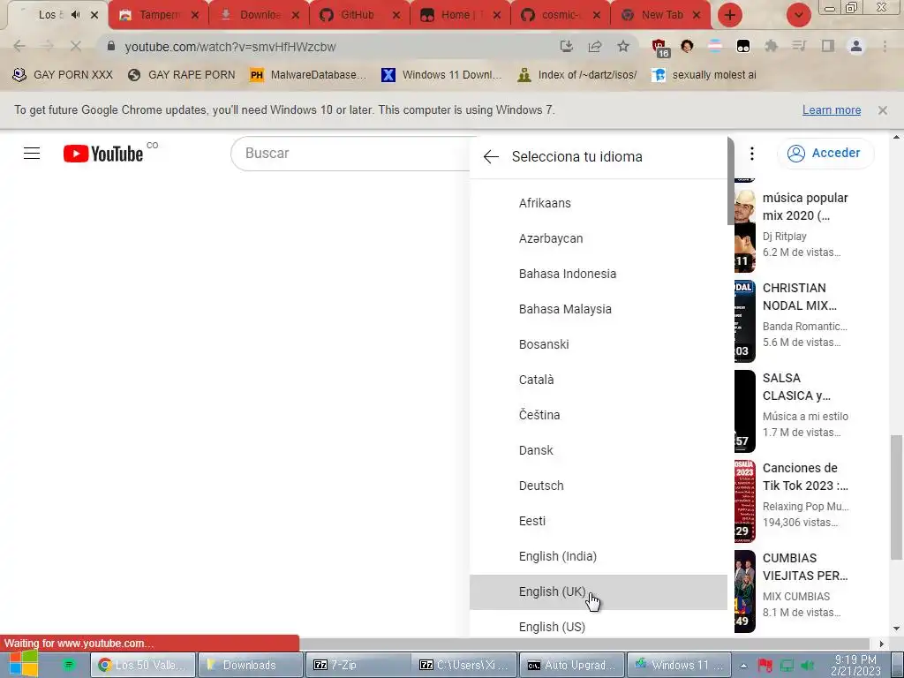Open Spotify from the taskbar

coord(69,665)
